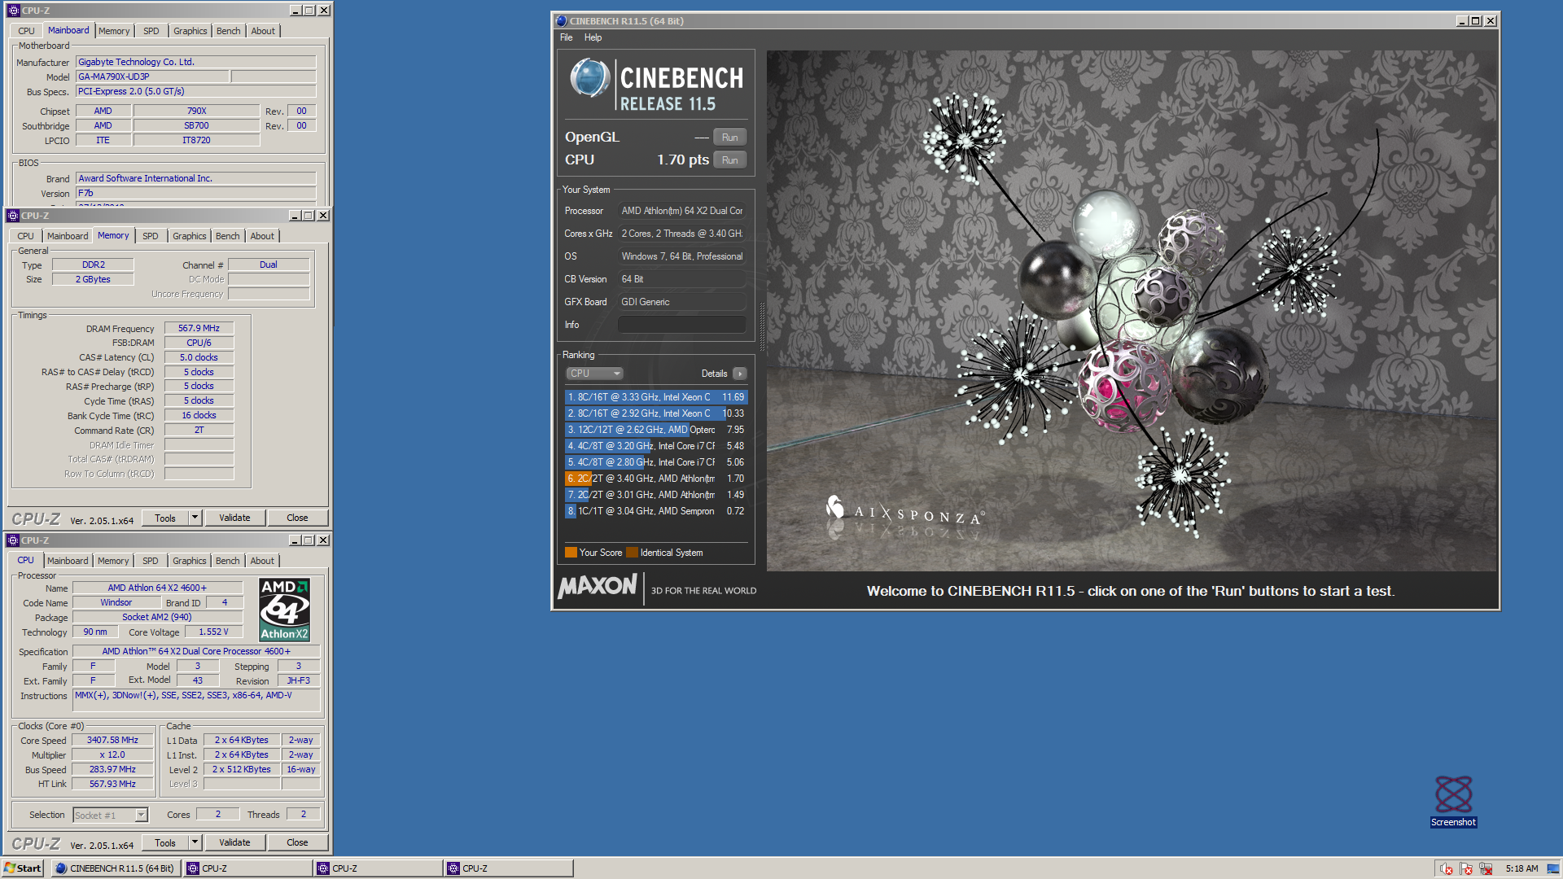Select highlighted ranking row 6 AMD Athlon 1.70
The image size is (1563, 879).
pos(656,479)
